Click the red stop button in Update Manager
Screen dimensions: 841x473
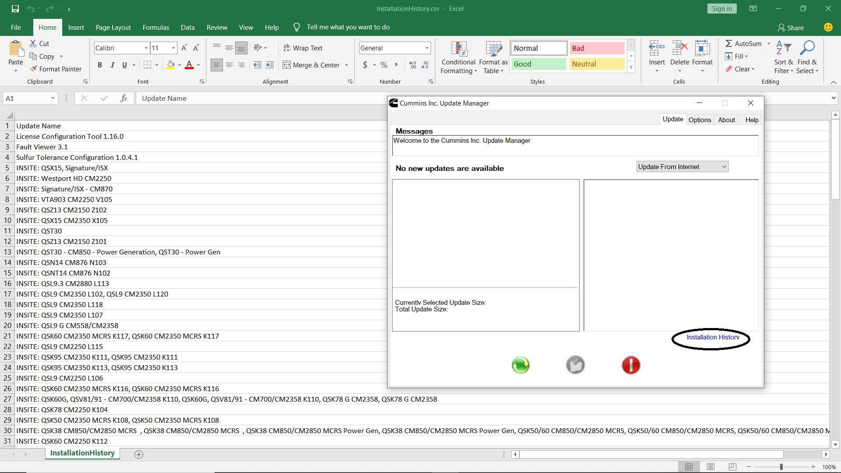[631, 365]
